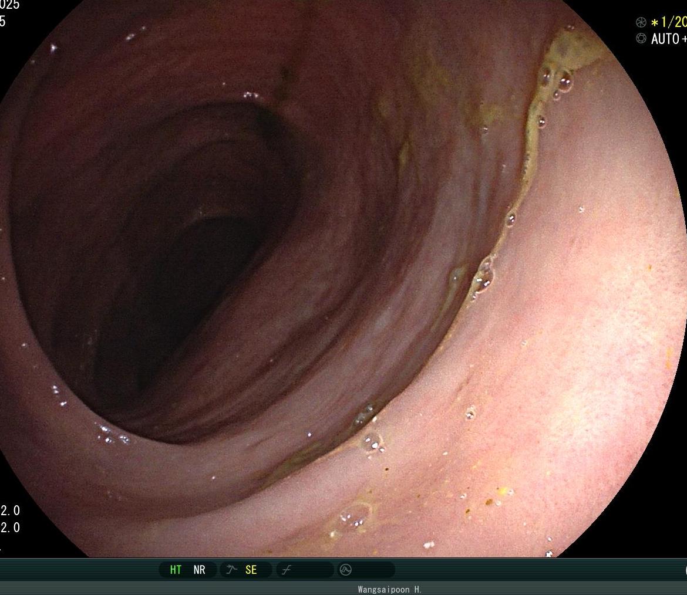
Task: Click the iris aperture icon beside AUTO
Action: [x=641, y=39]
